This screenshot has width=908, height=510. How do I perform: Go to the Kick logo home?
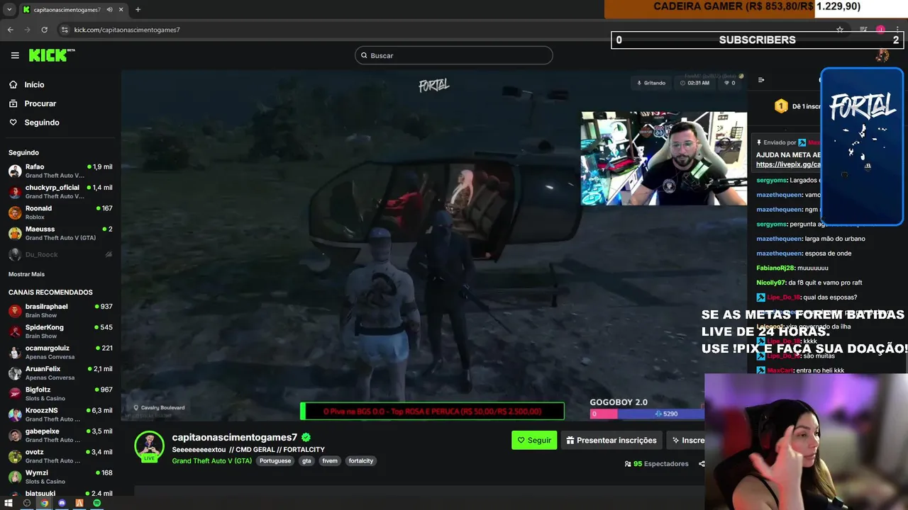pos(51,55)
